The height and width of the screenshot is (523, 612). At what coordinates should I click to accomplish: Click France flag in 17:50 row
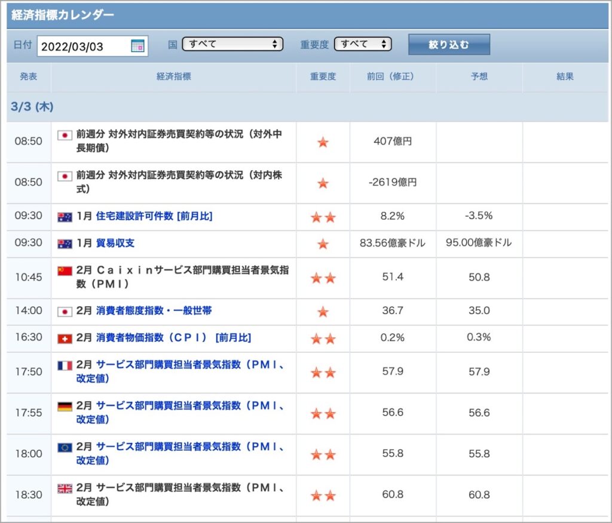pyautogui.click(x=65, y=365)
